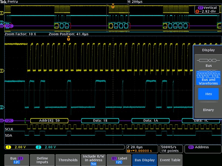Open the Define Inputs menu
The height and width of the screenshot is (166, 222).
point(42,160)
